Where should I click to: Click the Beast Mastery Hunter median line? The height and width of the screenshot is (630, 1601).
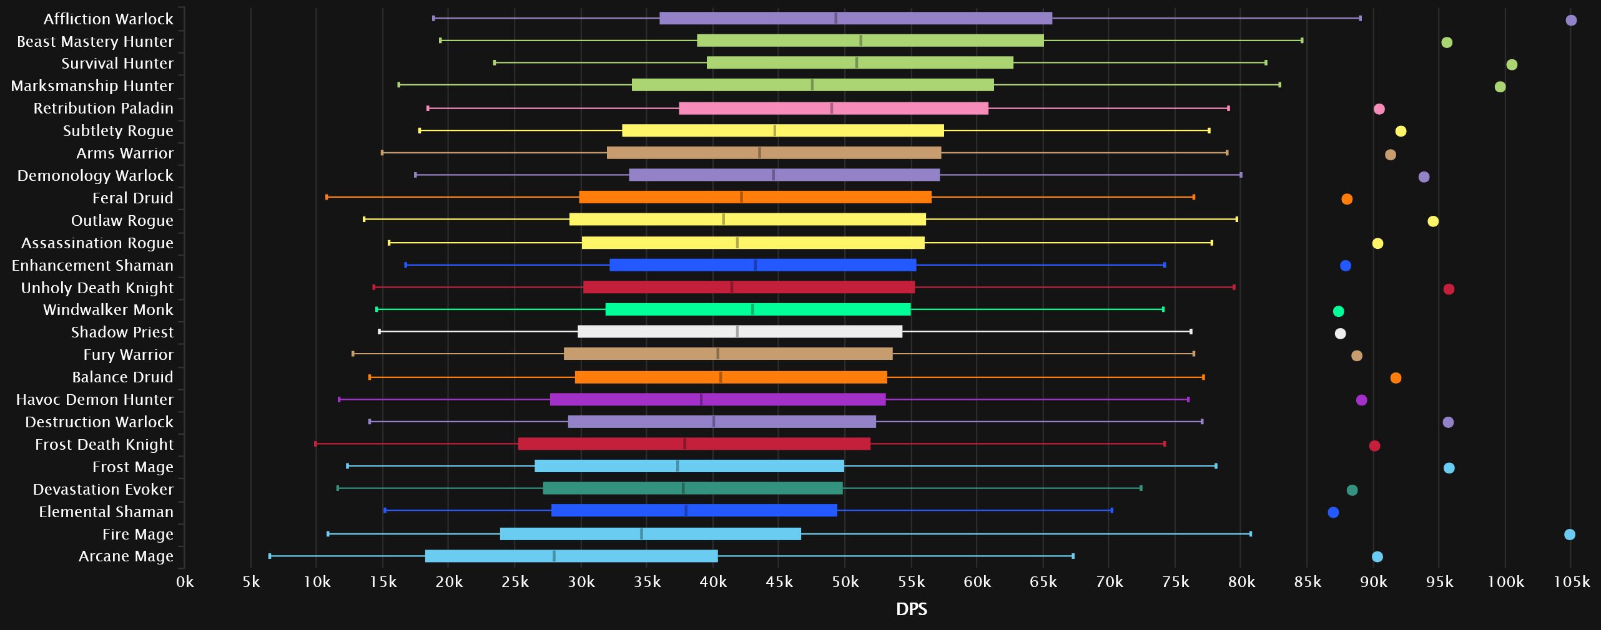coord(861,41)
